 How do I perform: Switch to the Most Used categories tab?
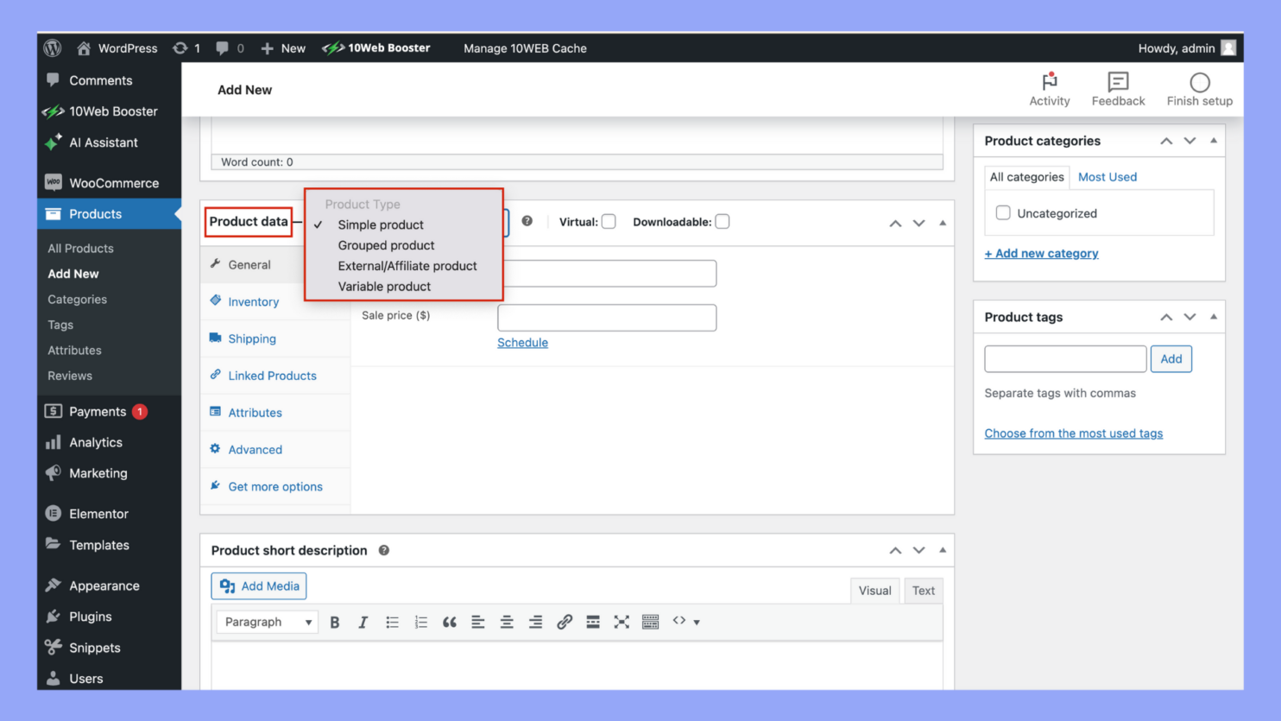pyautogui.click(x=1107, y=177)
